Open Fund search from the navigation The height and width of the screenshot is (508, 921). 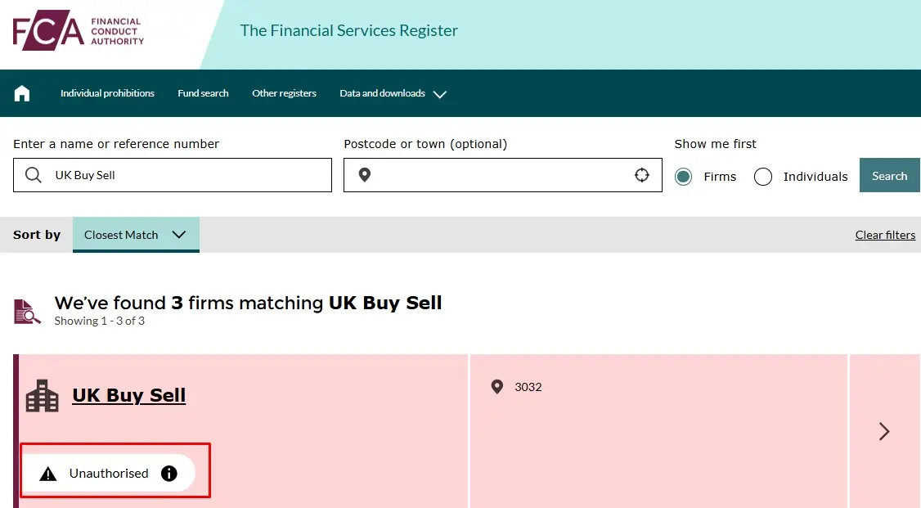203,92
